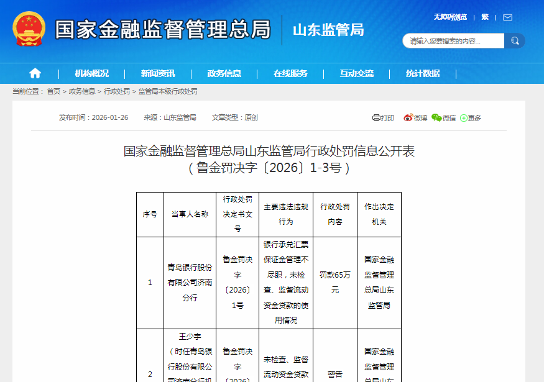Viewport: 544px width, 382px height.
Task: Click cell 罚款65万元
Action: point(335,283)
